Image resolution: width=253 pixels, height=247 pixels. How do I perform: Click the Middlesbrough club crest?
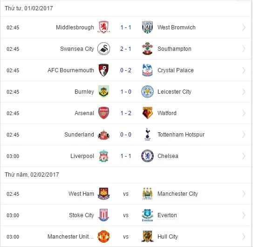coord(103,27)
